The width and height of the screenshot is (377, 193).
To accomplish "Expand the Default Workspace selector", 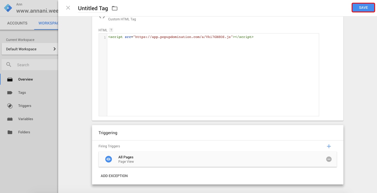I will click(x=30, y=49).
